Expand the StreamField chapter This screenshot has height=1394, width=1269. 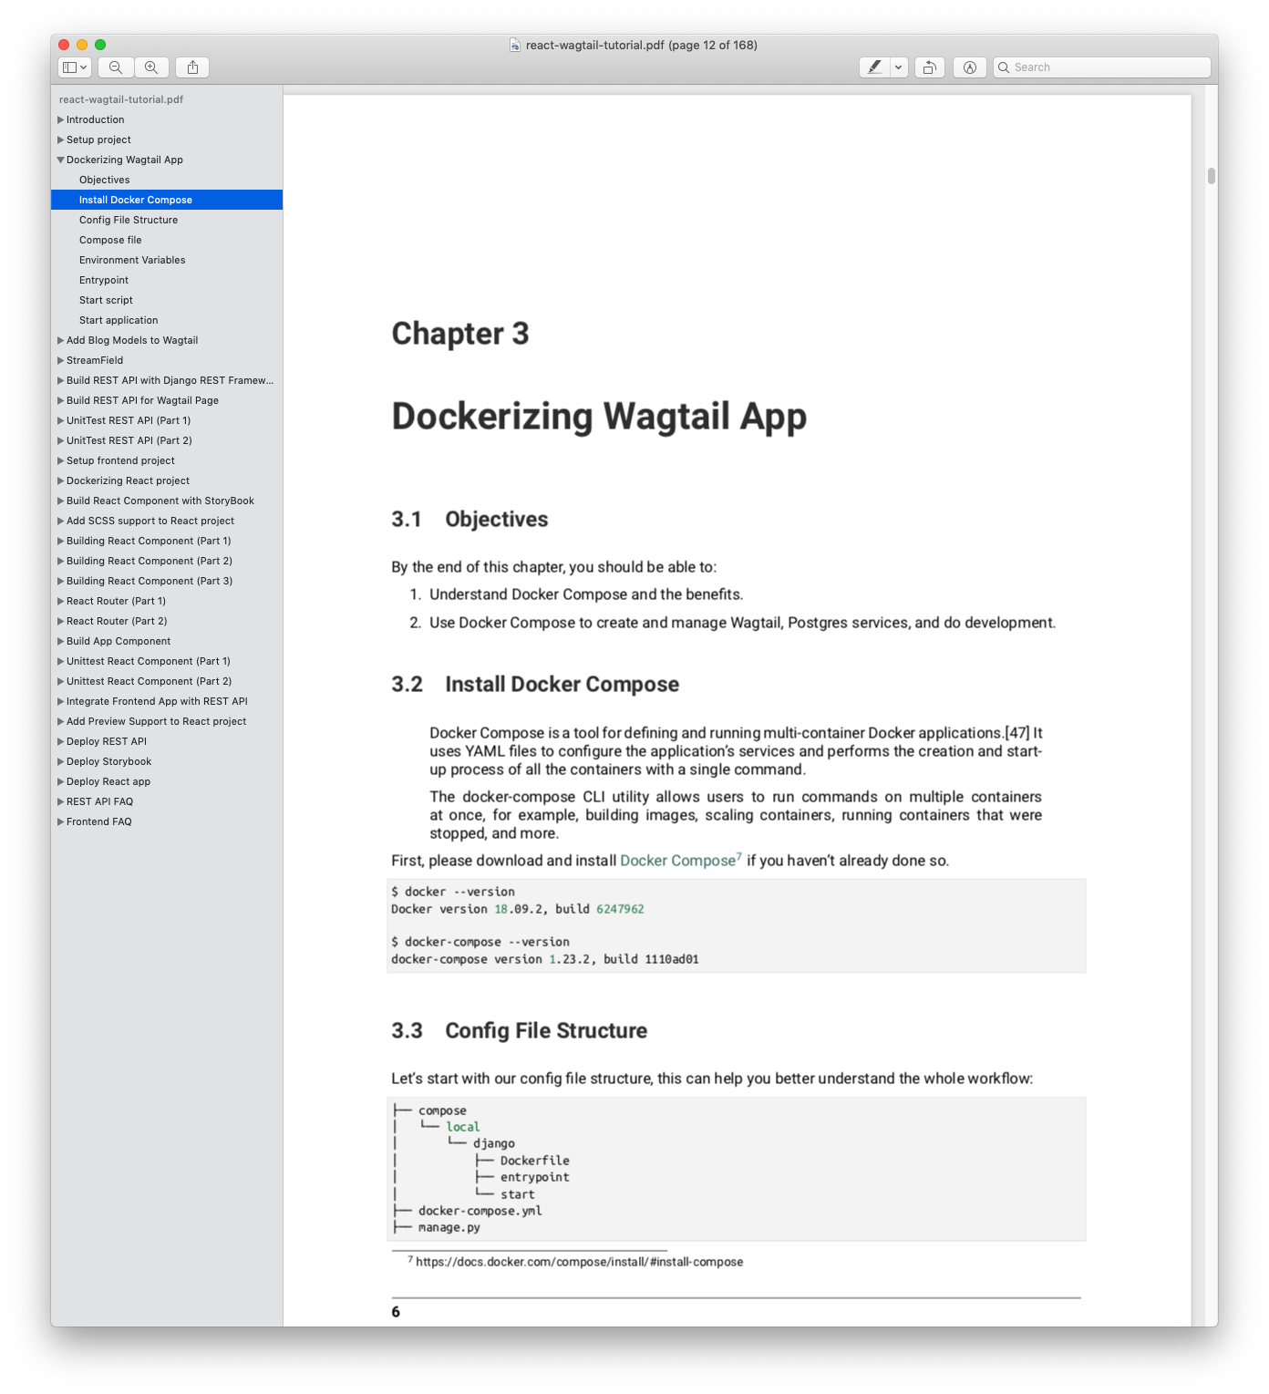(61, 360)
